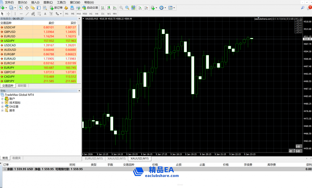The height and width of the screenshot is (188, 312).
Task: Switch chart to candlestick display icon
Action: click(109, 8)
